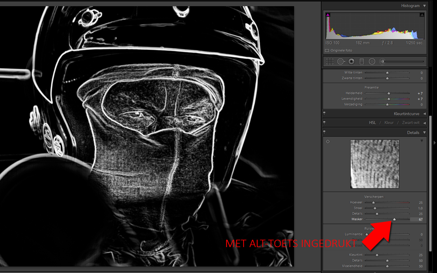Activate the Spot Removal tool
Viewport: 437px width, 273px height.
341,62
